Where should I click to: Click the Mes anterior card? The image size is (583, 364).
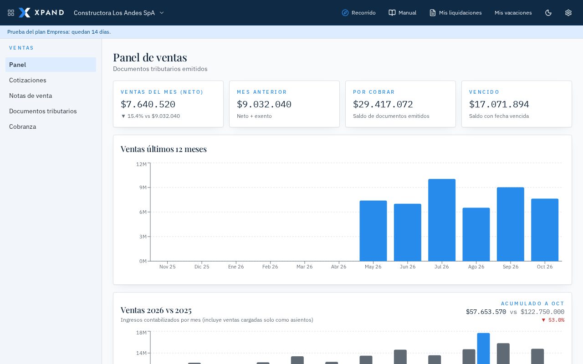[284, 104]
